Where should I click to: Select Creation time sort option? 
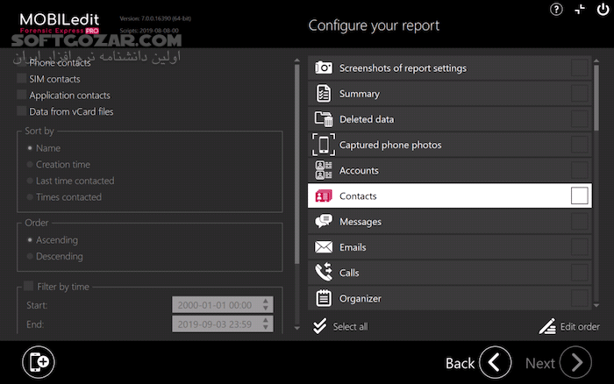pyautogui.click(x=31, y=165)
